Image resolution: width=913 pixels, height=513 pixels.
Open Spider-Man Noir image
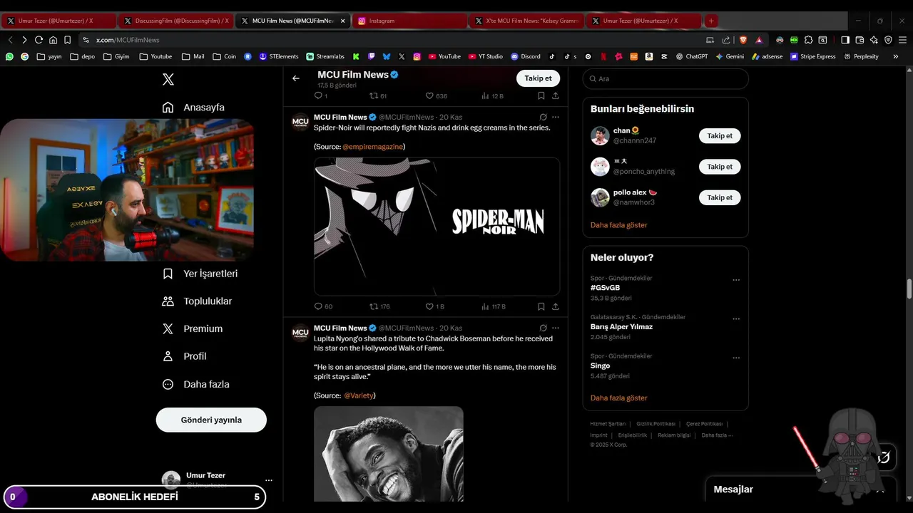point(437,227)
